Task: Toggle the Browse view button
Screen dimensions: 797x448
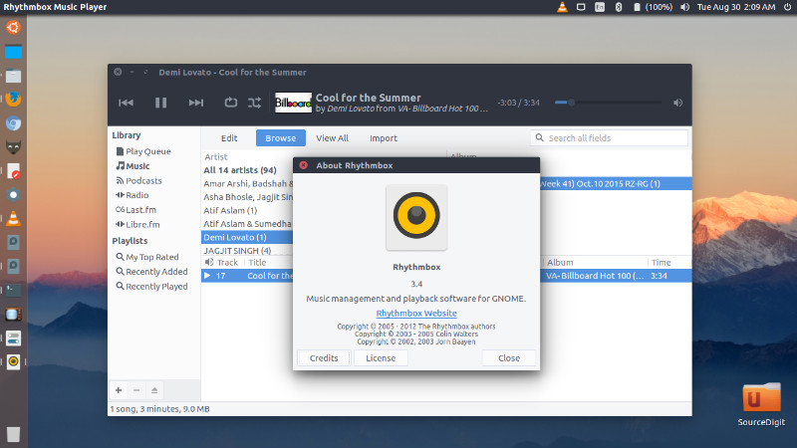Action: [281, 138]
